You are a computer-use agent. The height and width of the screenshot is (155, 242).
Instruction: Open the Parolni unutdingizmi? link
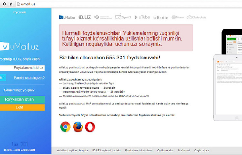click(x=29, y=77)
